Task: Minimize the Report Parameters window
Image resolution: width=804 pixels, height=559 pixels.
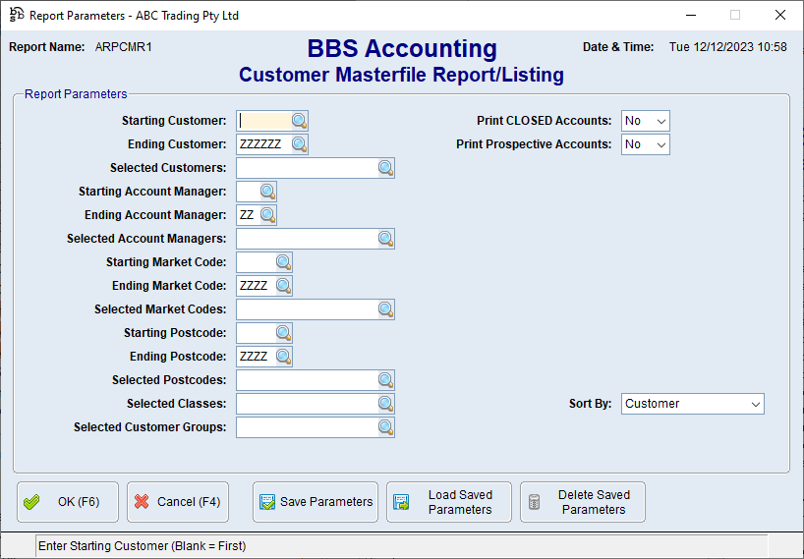Action: tap(691, 15)
